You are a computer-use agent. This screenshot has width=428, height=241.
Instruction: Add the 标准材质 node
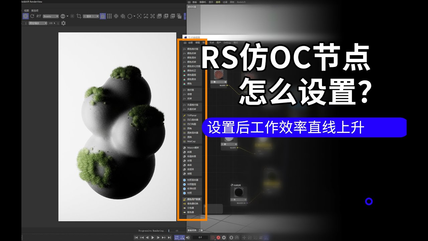pyautogui.click(x=192, y=189)
